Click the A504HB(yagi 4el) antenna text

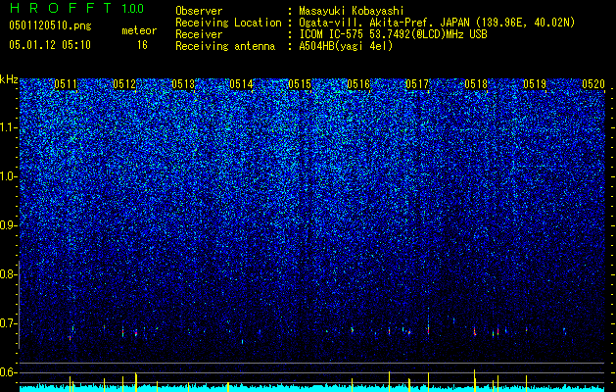[346, 46]
